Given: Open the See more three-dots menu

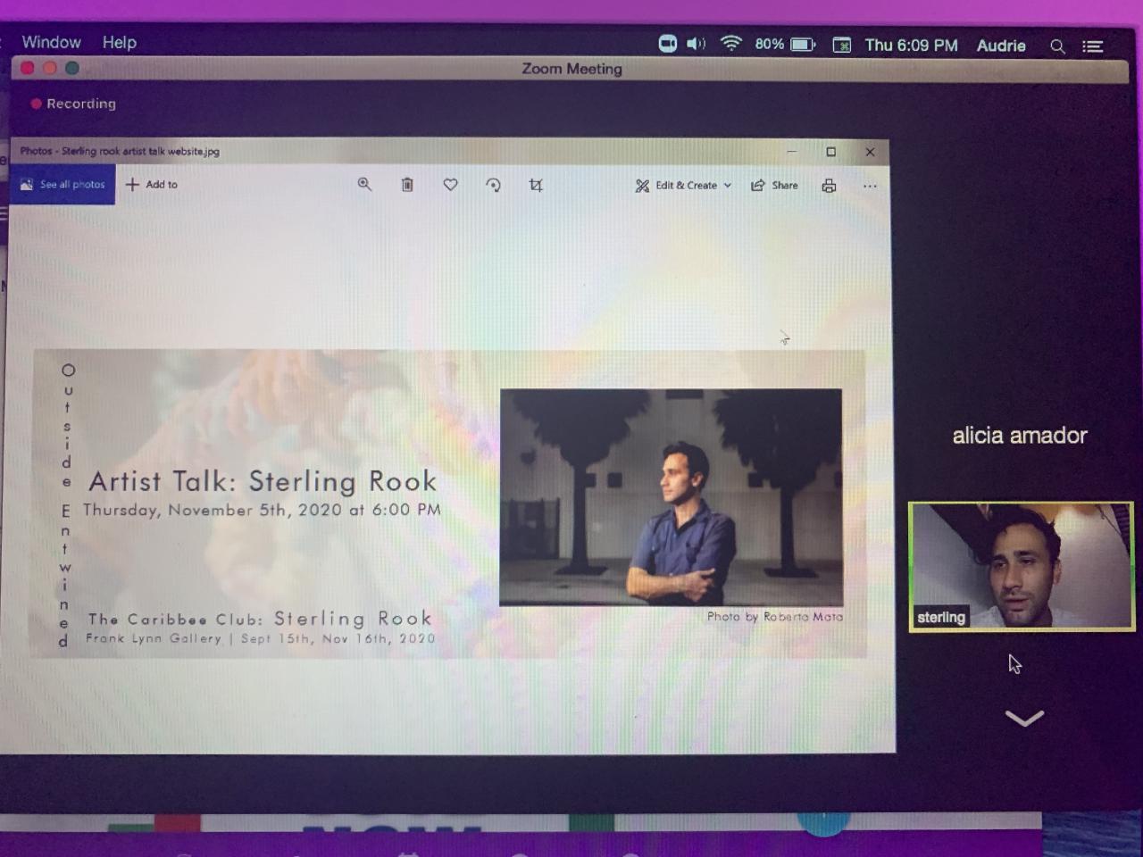Looking at the screenshot, I should point(870,186).
